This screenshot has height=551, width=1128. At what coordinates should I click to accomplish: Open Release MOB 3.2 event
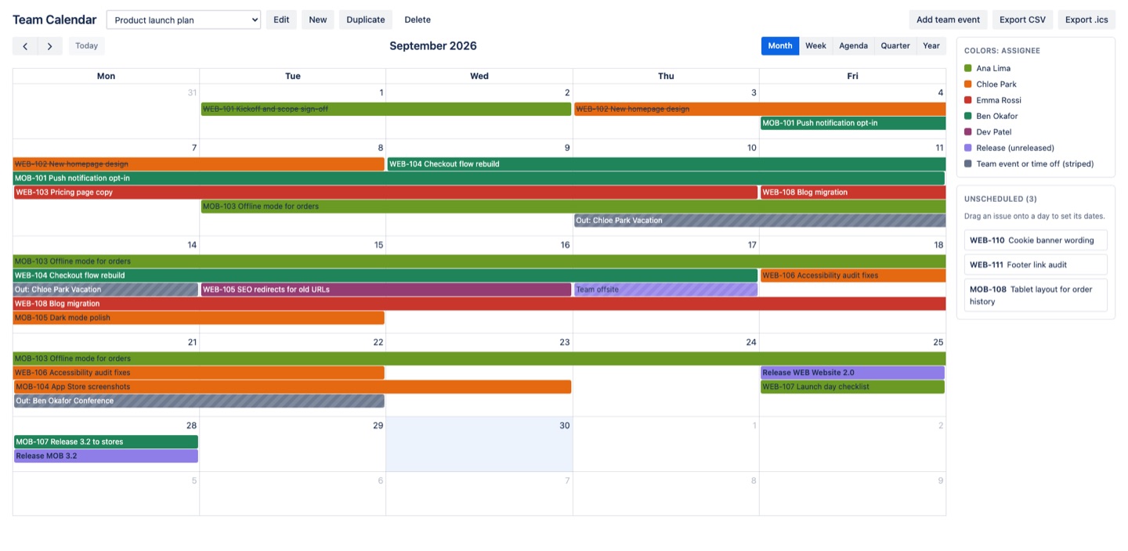106,456
